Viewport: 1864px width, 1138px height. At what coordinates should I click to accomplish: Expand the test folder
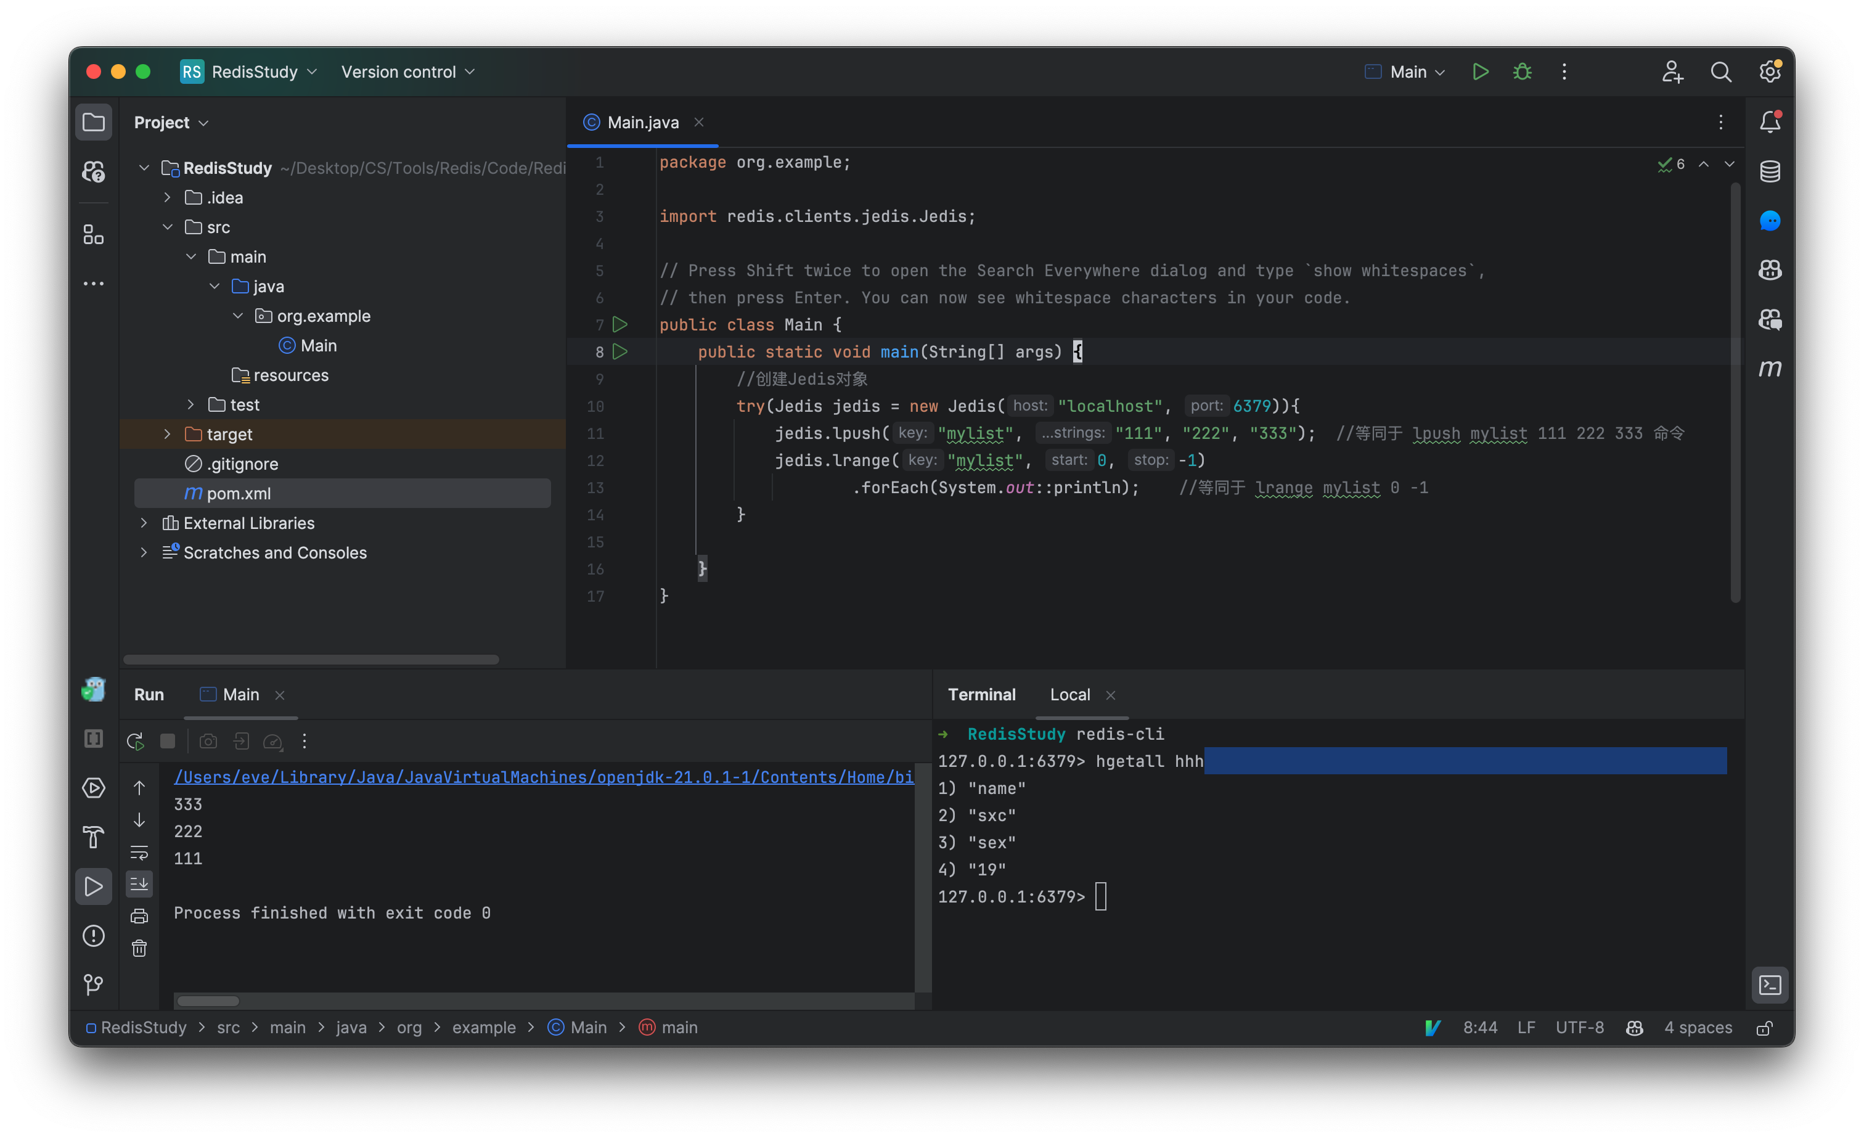[190, 405]
